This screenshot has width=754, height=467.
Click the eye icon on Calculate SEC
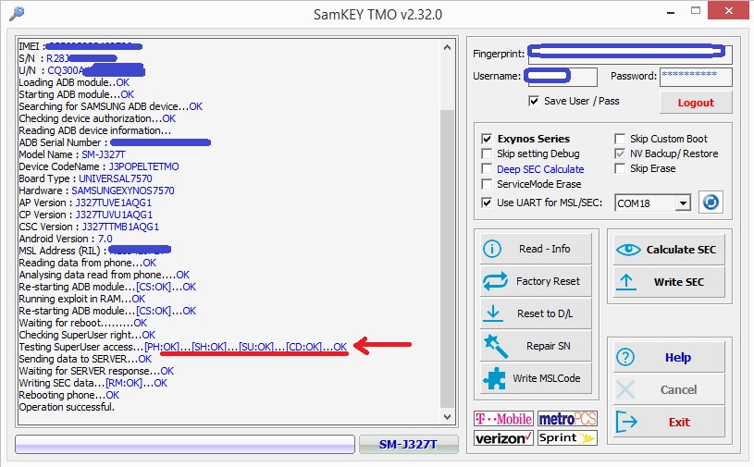click(x=628, y=250)
